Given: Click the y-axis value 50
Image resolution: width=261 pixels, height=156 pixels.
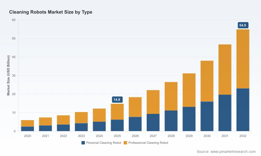Looking at the screenshot, I should [14, 38].
